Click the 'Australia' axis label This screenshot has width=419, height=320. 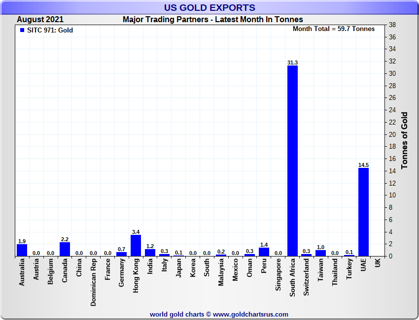(x=22, y=272)
